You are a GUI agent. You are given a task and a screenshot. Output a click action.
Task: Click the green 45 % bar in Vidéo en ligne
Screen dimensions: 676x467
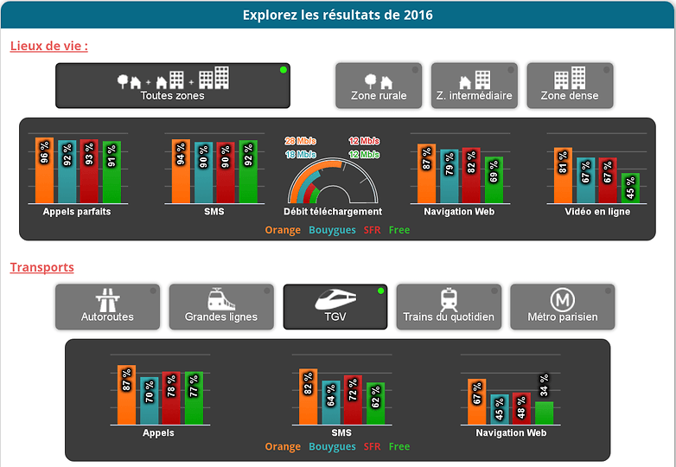point(630,188)
